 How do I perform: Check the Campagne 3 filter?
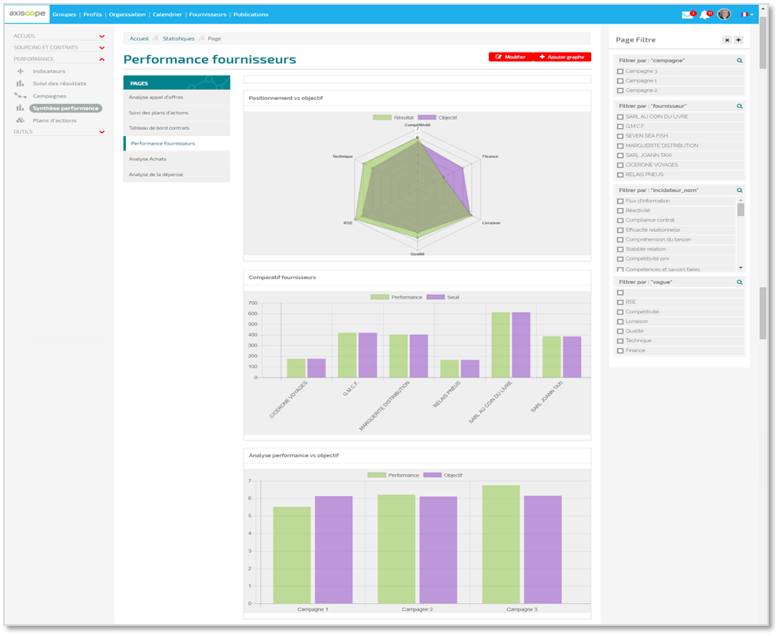tap(620, 72)
